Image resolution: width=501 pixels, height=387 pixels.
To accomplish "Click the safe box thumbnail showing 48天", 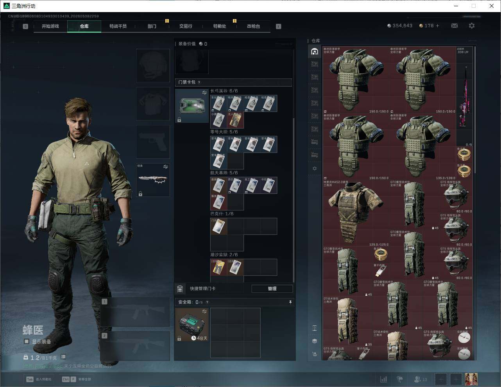I will 191,325.
